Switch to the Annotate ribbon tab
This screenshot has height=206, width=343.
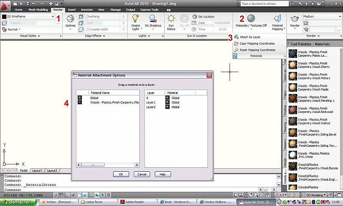point(87,9)
